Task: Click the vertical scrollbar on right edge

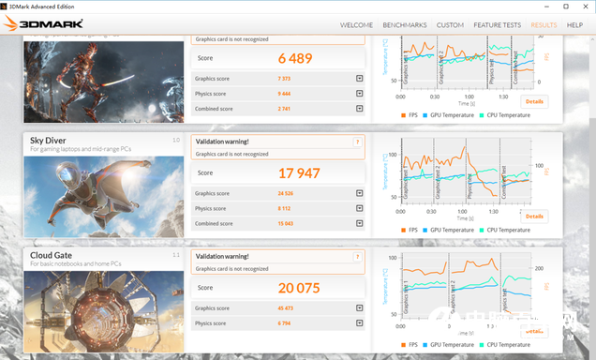Action: tap(592, 198)
